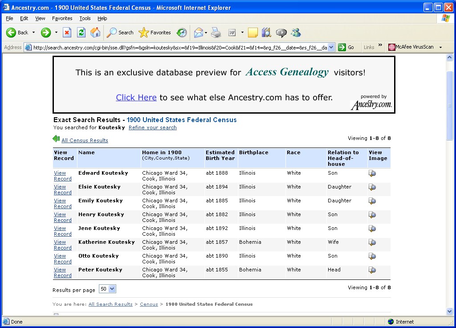View census image for Elsie Koutesky
The image size is (456, 328).
pyautogui.click(x=372, y=187)
